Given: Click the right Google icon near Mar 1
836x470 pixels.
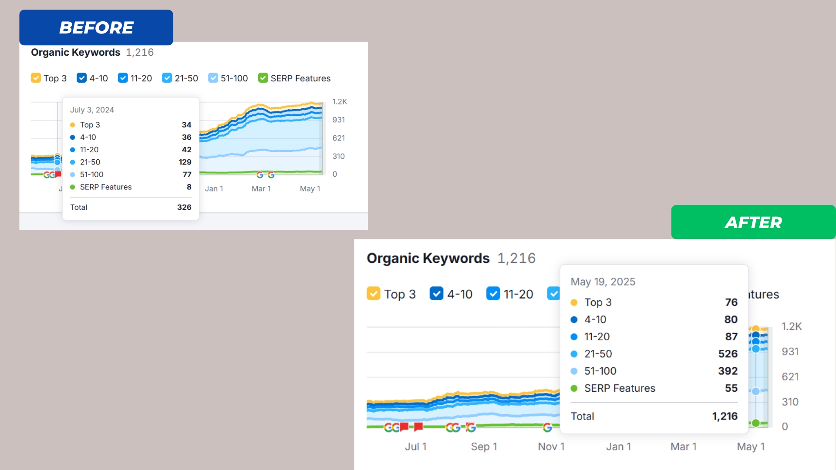Looking at the screenshot, I should point(271,175).
